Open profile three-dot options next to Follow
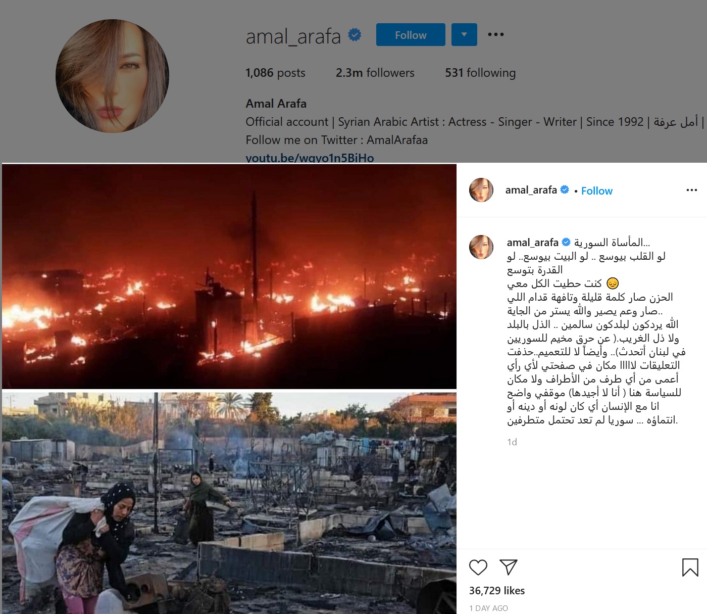The width and height of the screenshot is (707, 614). (495, 34)
